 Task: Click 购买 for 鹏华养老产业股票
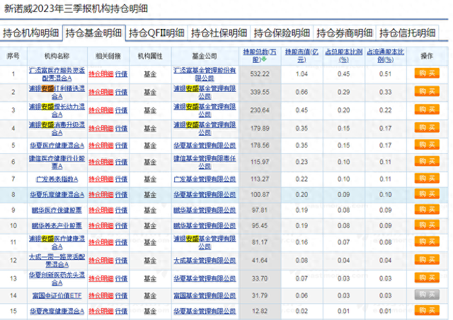(x=427, y=225)
